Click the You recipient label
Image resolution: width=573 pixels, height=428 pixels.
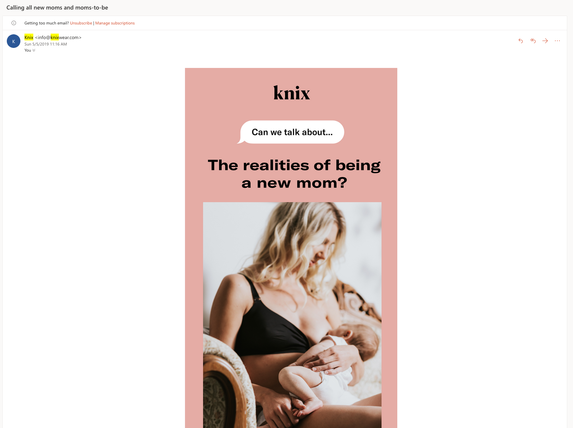(28, 50)
